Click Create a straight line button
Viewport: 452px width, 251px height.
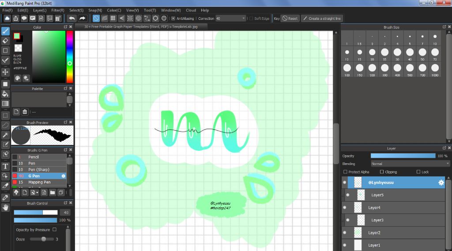point(322,19)
